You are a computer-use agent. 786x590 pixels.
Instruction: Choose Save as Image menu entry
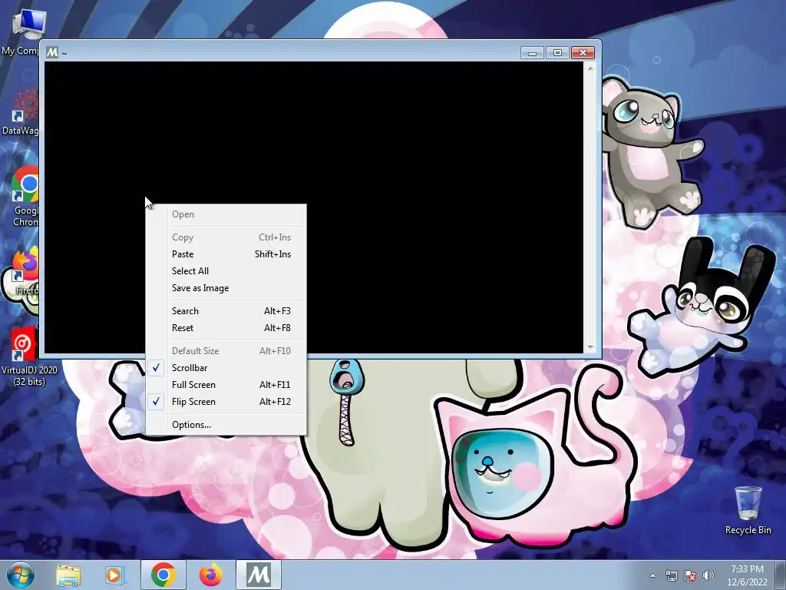[226, 288]
